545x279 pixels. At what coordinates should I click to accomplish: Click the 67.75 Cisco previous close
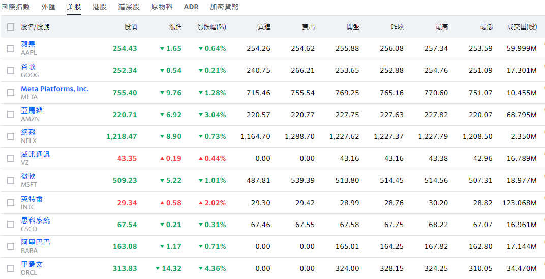[394, 225]
